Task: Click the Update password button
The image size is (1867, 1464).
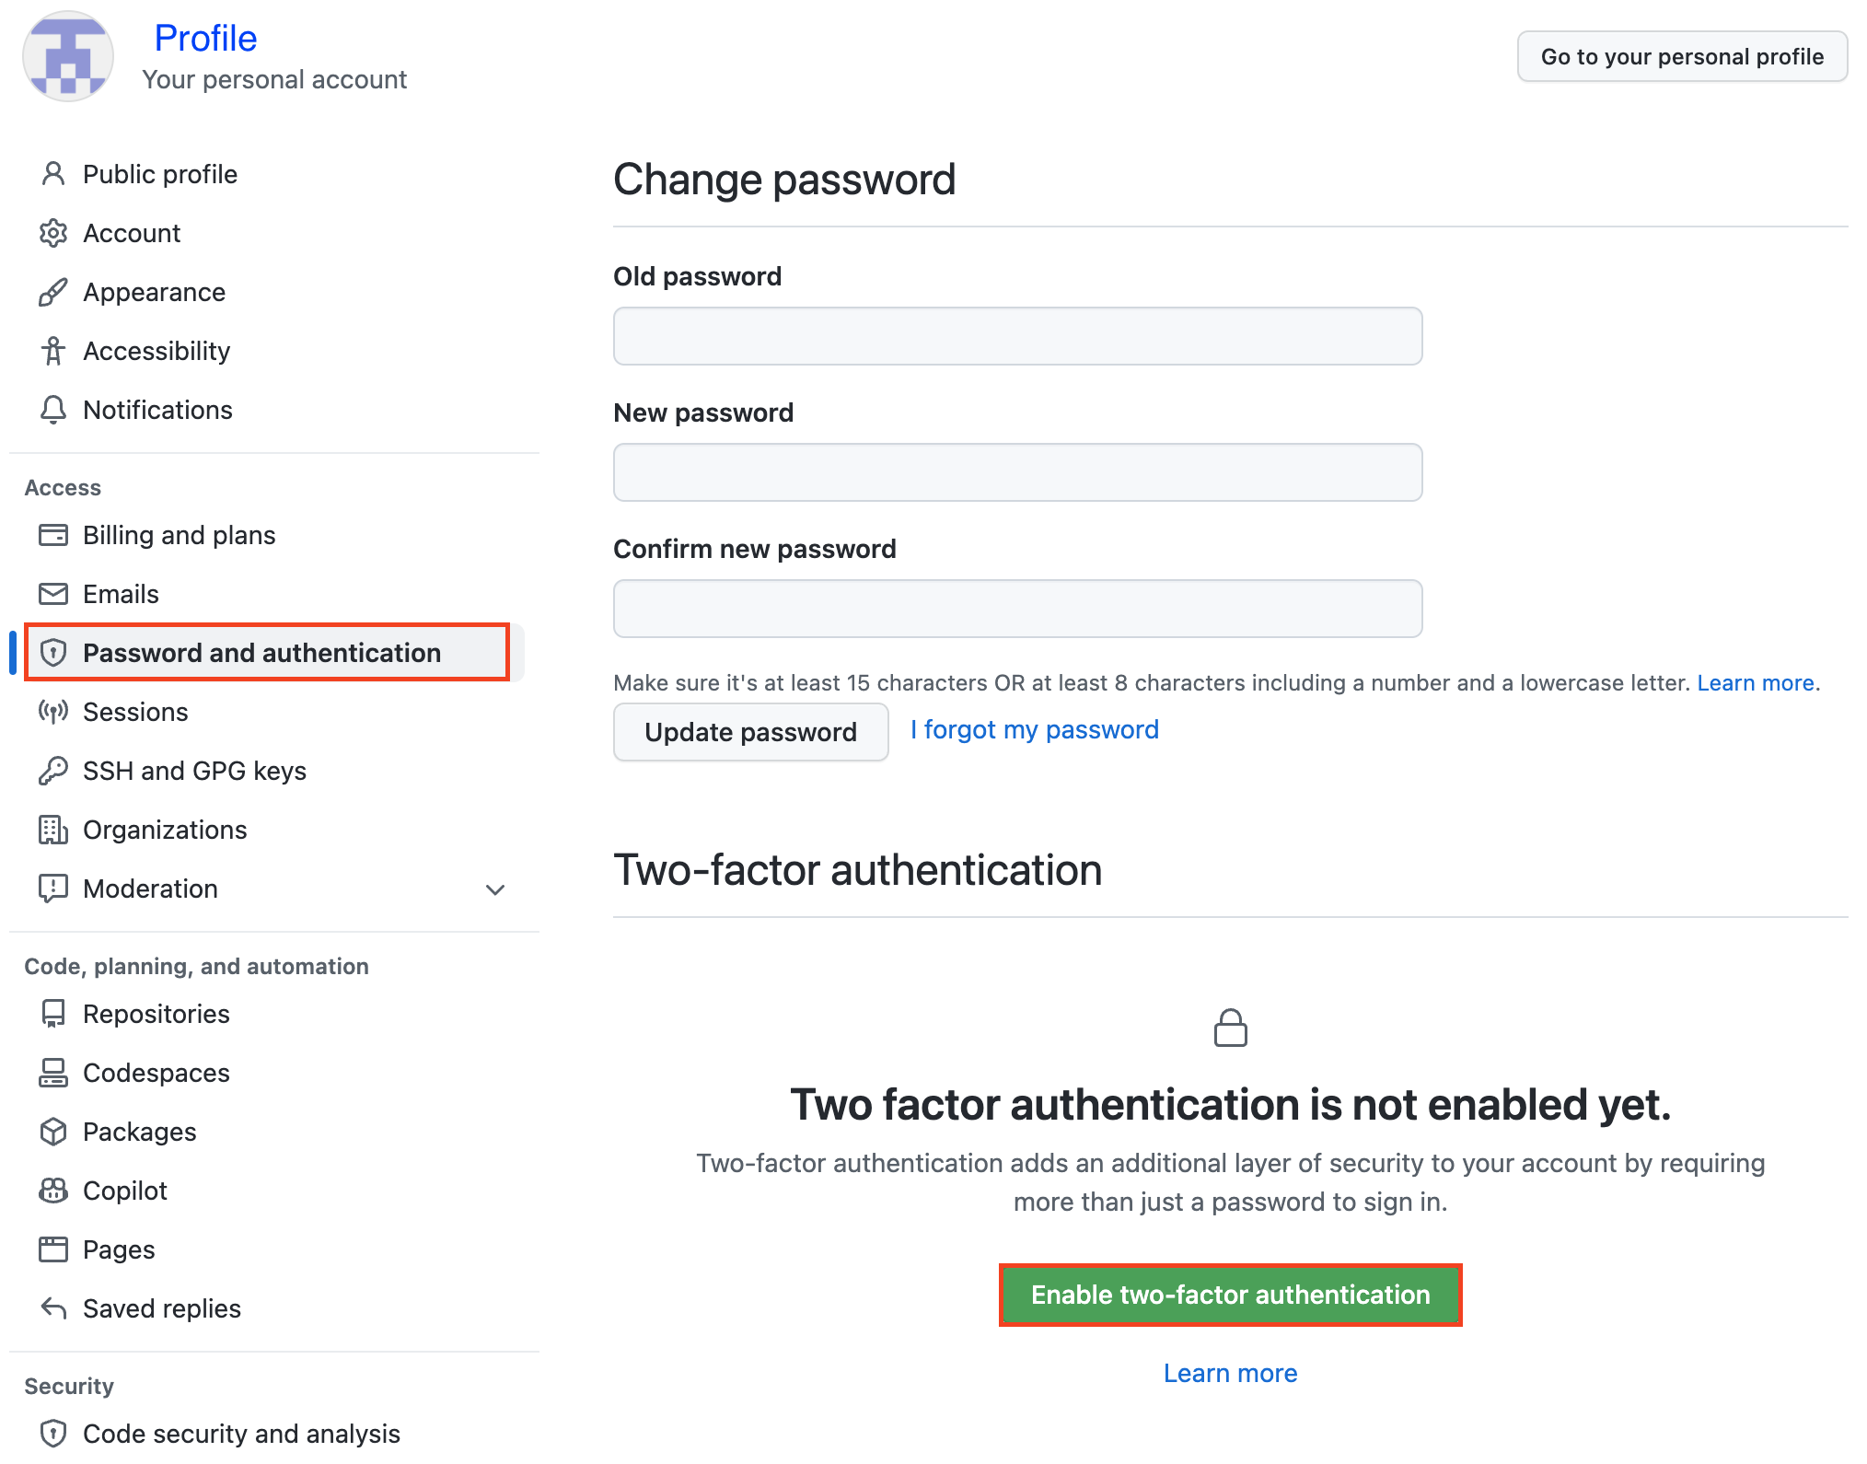Action: pyautogui.click(x=750, y=732)
